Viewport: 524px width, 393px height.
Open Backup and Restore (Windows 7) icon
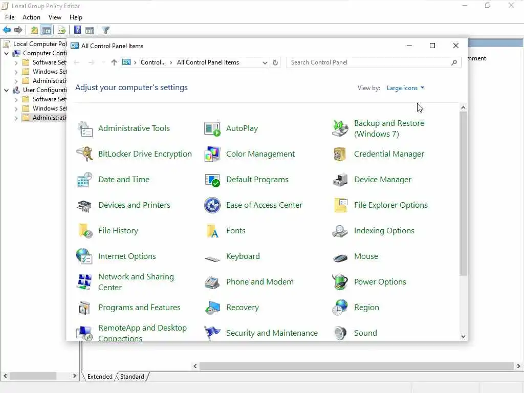point(340,128)
